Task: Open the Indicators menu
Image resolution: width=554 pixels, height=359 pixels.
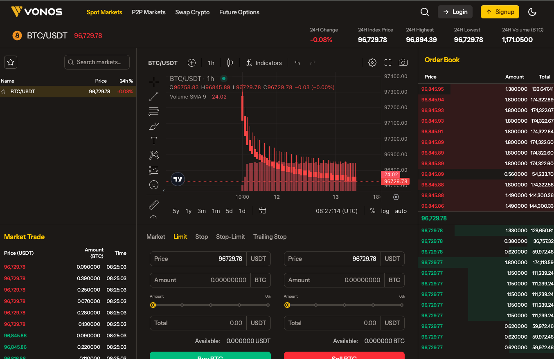Action: (264, 63)
